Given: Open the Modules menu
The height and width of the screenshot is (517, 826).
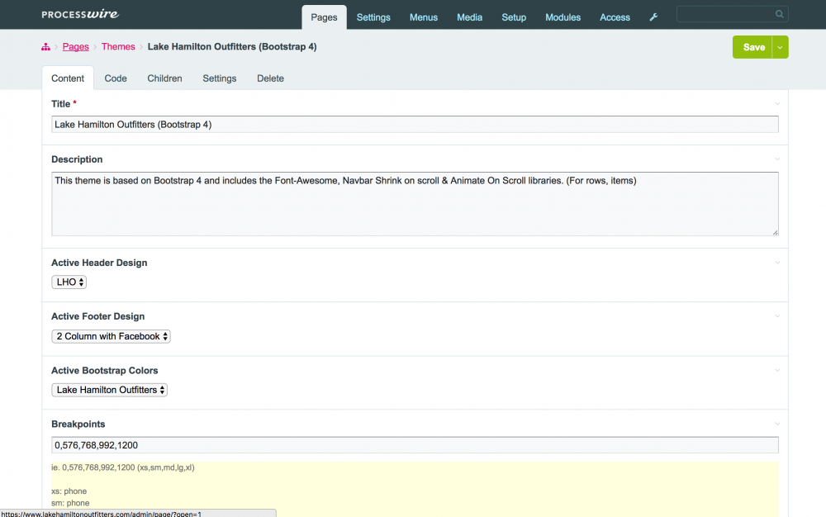Looking at the screenshot, I should coord(563,17).
